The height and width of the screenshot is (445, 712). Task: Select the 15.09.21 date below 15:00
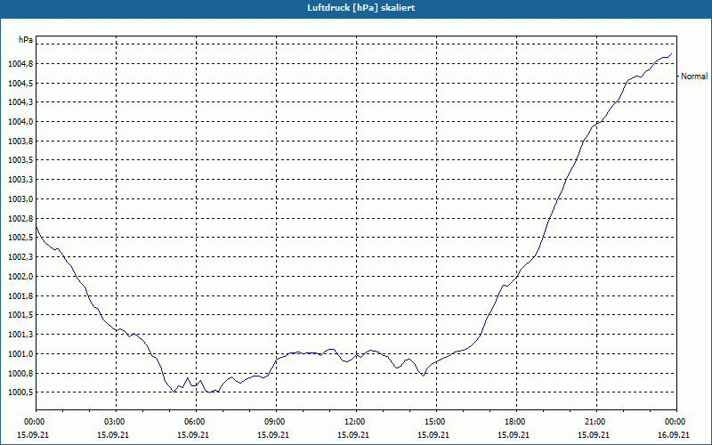[433, 435]
